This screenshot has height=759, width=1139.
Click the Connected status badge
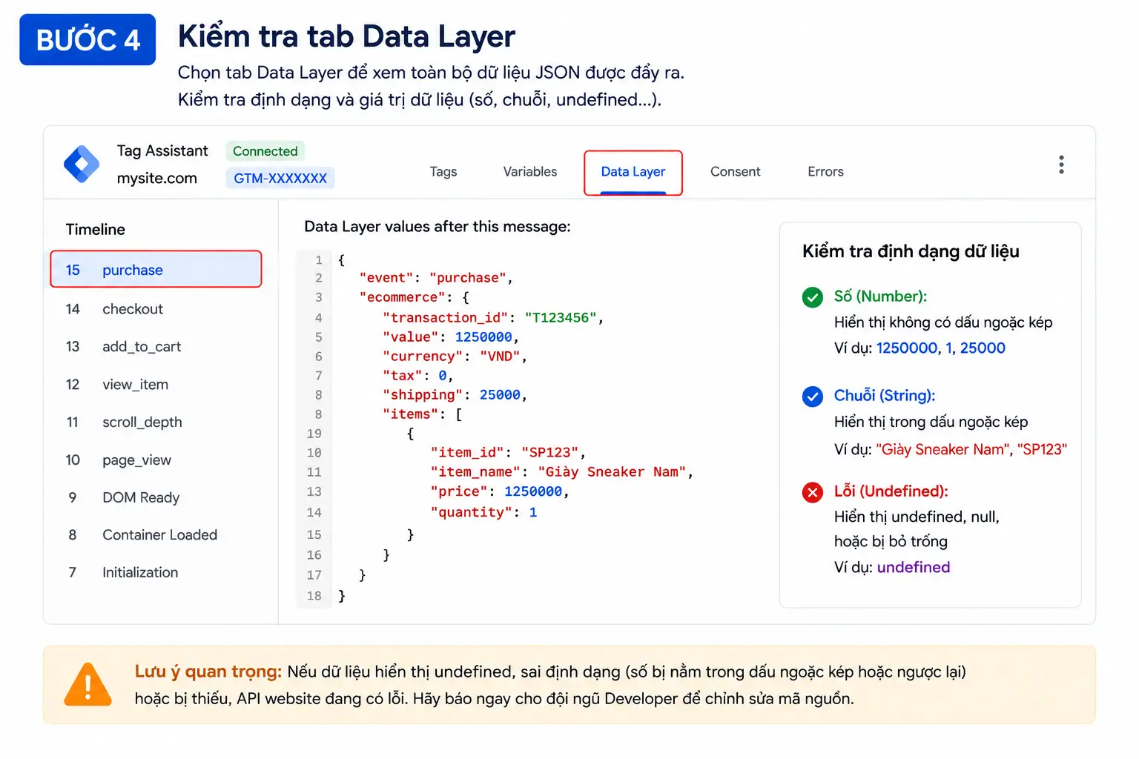pyautogui.click(x=265, y=151)
